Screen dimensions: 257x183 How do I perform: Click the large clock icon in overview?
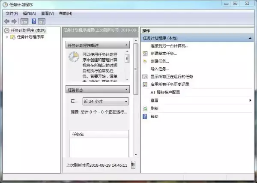[74, 57]
